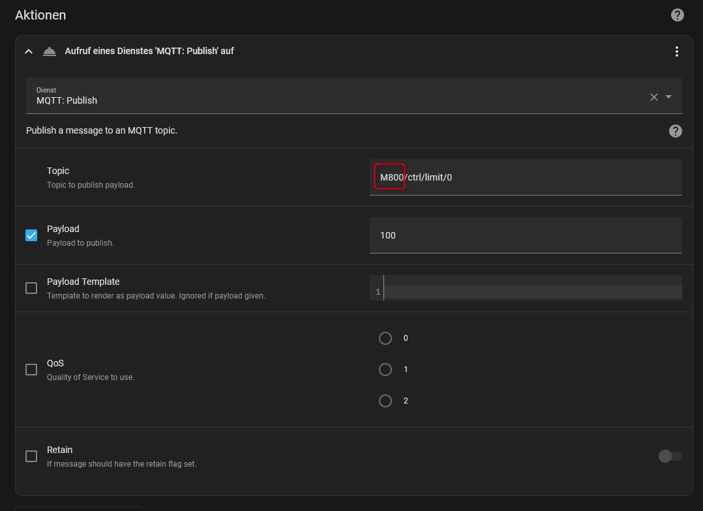Click the cloud service icon in action header

point(50,51)
